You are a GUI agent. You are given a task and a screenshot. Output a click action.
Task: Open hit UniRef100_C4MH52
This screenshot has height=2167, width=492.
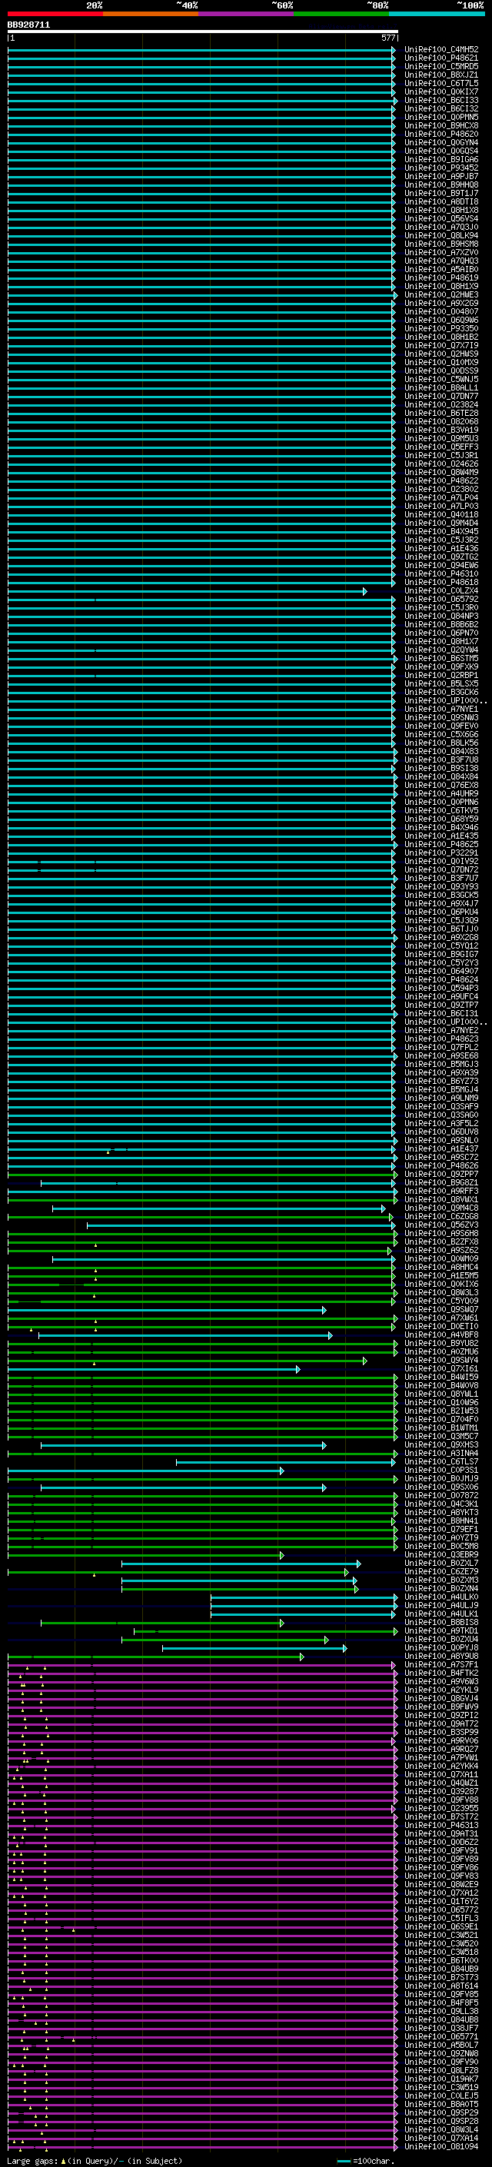coord(441,50)
